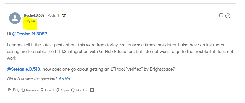This screenshot has width=245, height=103.
Task: Answer Yes to "Did this answer the question?"
Action: [61, 79]
